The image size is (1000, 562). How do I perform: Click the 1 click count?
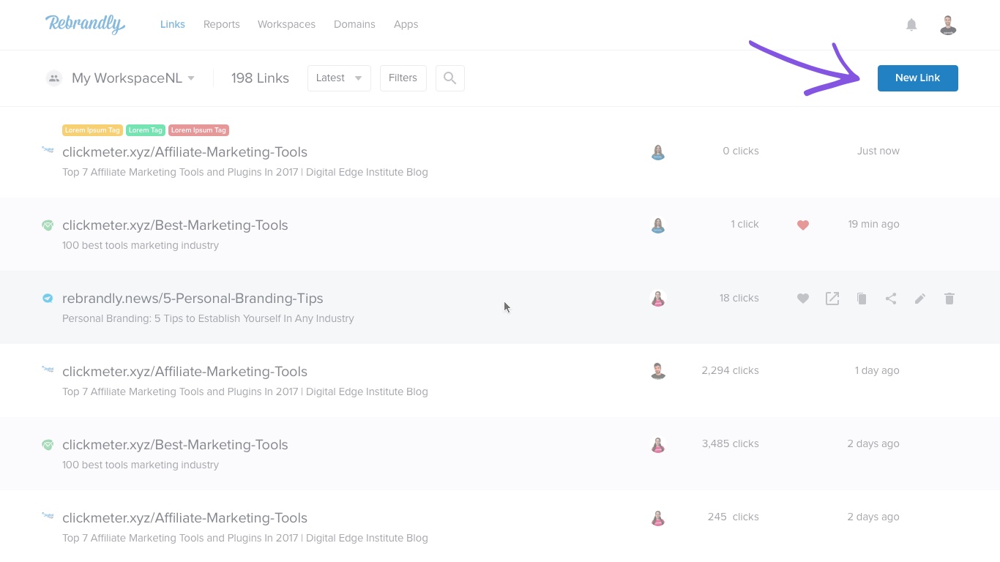[x=745, y=224]
